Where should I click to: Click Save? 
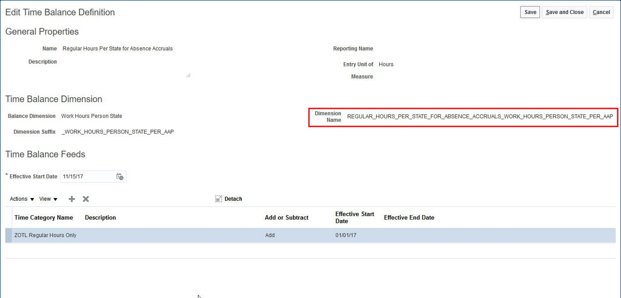530,12
